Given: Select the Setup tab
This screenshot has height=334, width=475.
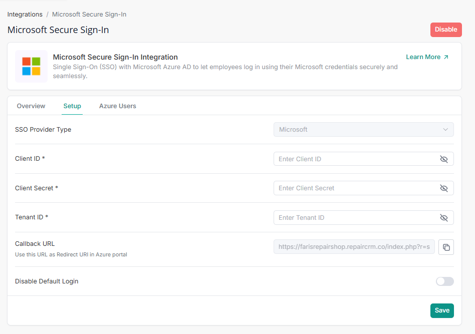Looking at the screenshot, I should pyautogui.click(x=72, y=106).
